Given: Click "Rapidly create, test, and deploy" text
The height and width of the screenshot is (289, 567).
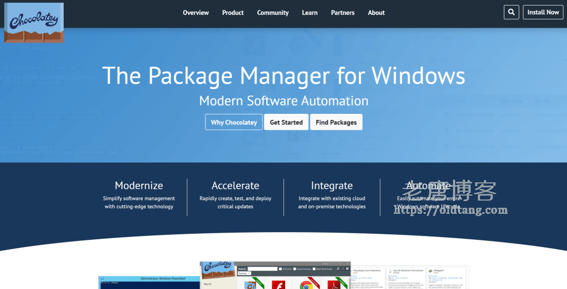Looking at the screenshot, I should [235, 198].
